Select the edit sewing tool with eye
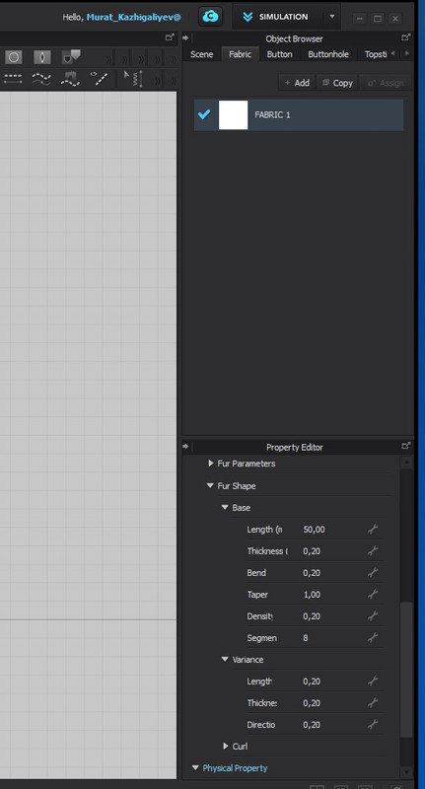The image size is (425, 789). pos(99,79)
